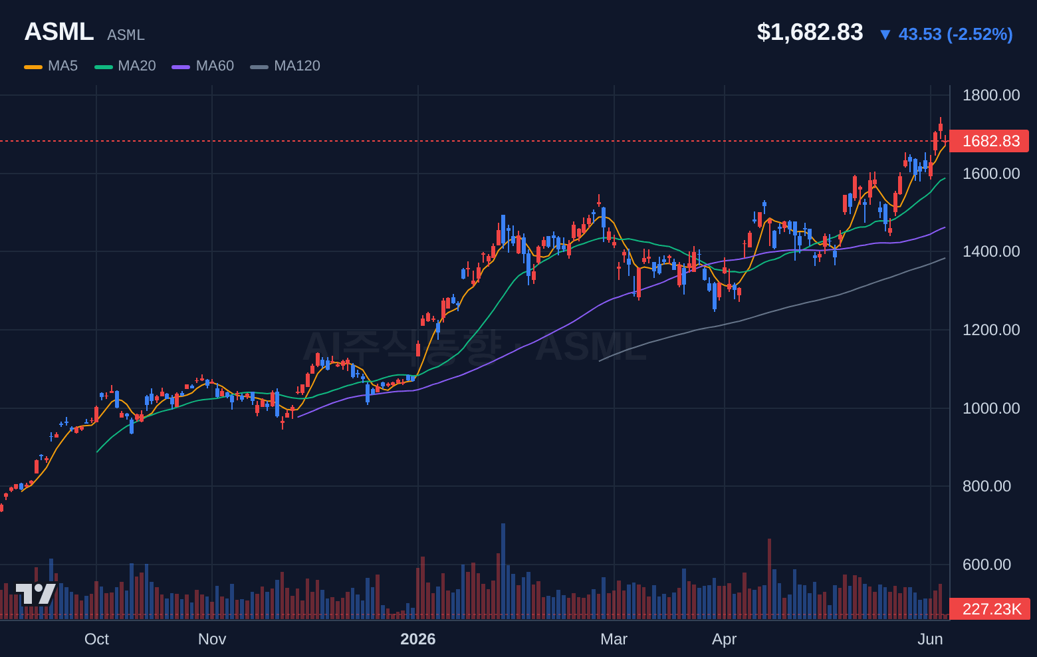Click the orange MA5 color swatch
This screenshot has height=657, width=1037.
tap(33, 66)
